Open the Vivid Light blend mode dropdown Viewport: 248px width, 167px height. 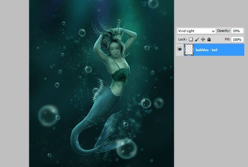point(196,31)
